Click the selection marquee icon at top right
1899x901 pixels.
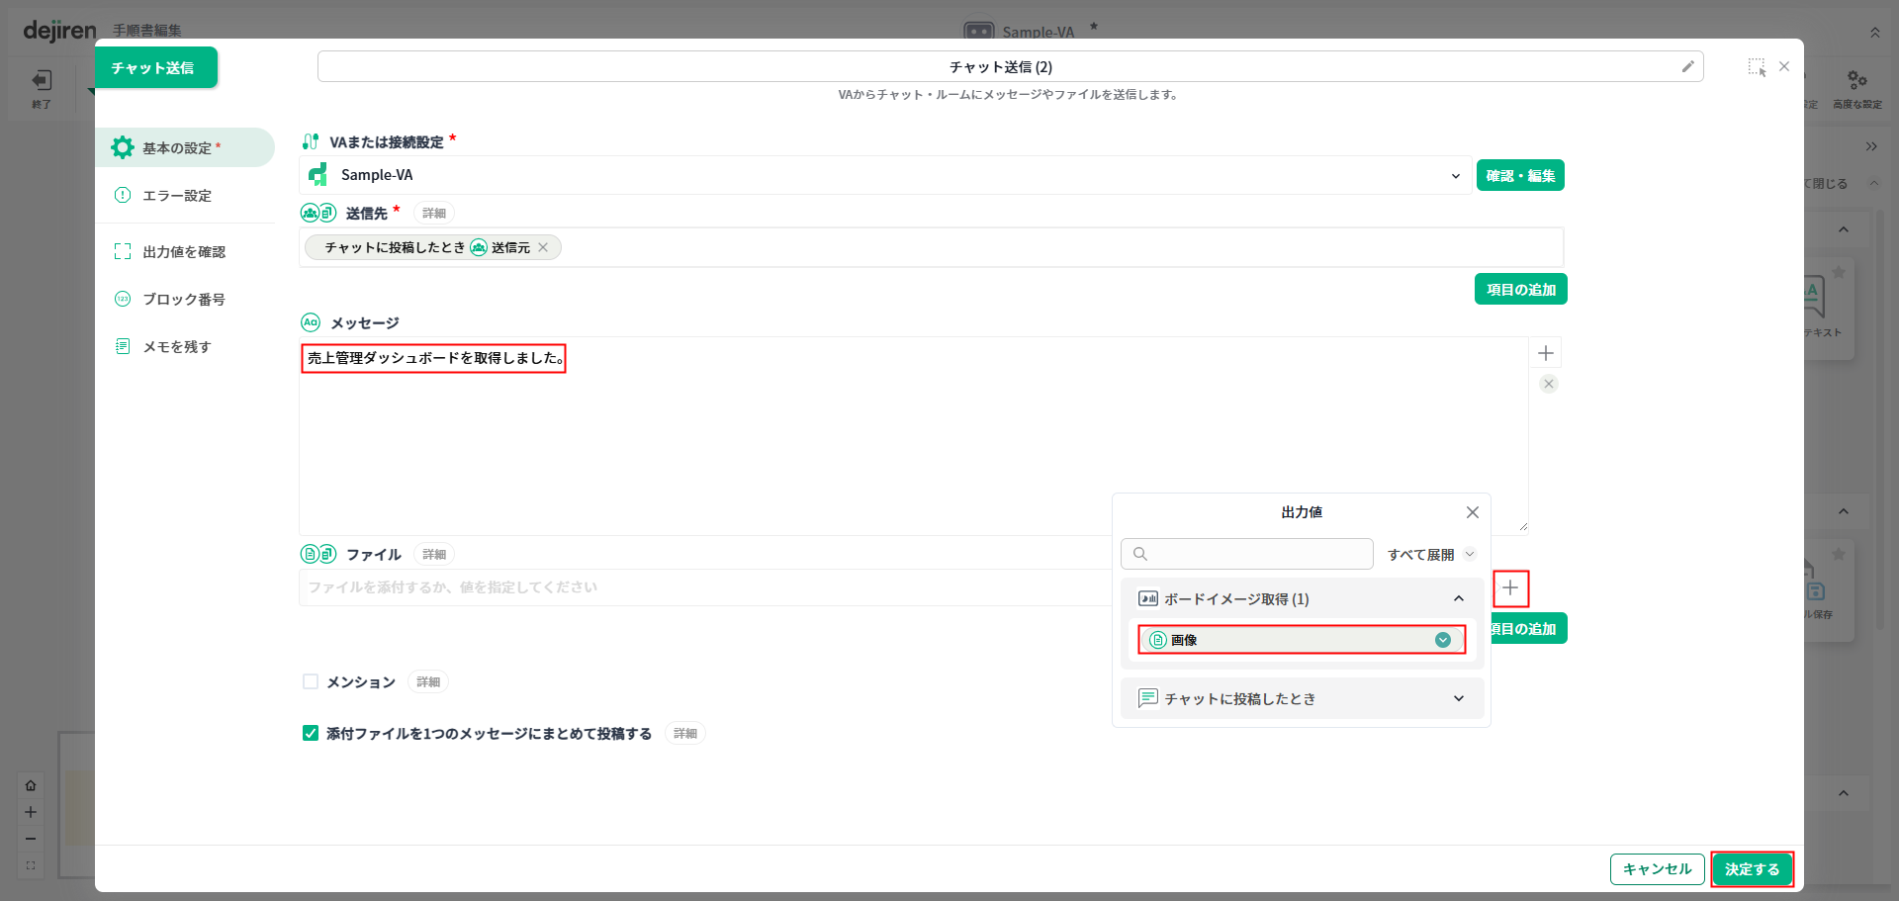[x=1757, y=66]
